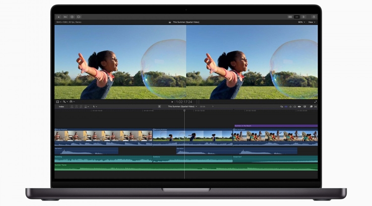372x206 pixels.
Task: Click the insert clip edit icon
Action: coord(76,107)
